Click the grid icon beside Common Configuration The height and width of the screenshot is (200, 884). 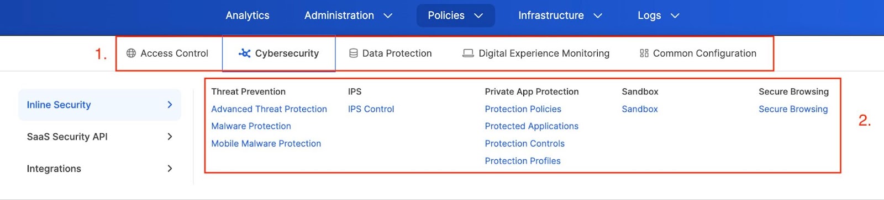[x=644, y=53]
